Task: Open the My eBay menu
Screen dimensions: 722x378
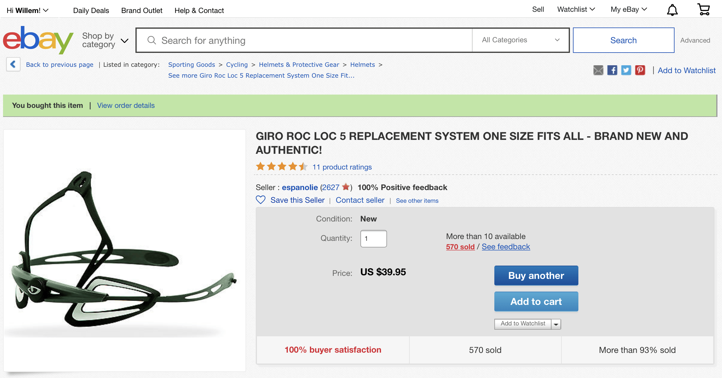Action: [x=629, y=10]
